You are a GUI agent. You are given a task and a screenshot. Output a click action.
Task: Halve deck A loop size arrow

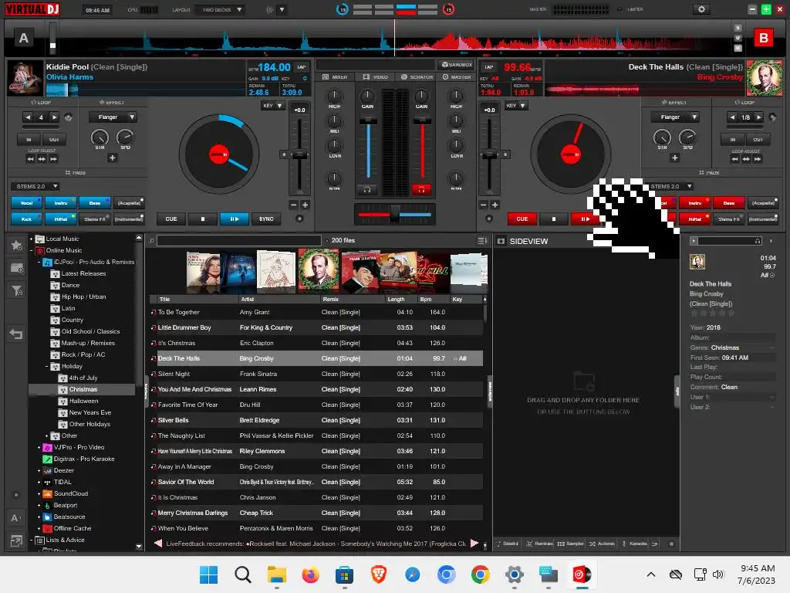pyautogui.click(x=29, y=117)
